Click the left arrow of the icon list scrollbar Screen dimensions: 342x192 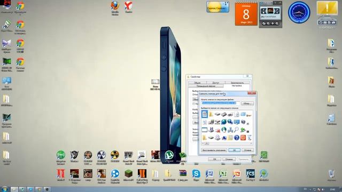(203, 143)
